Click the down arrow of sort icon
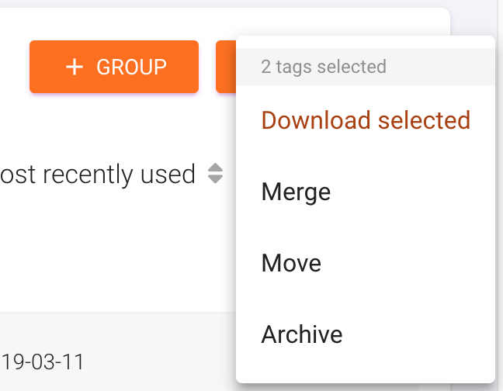Image resolution: width=503 pixels, height=391 pixels. 216,180
